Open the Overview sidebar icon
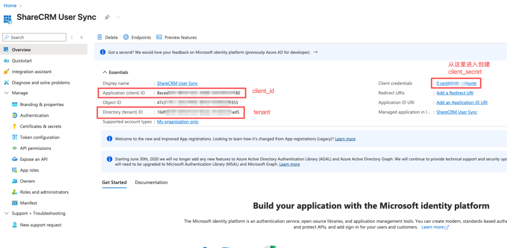The image size is (507, 248). tap(6, 50)
